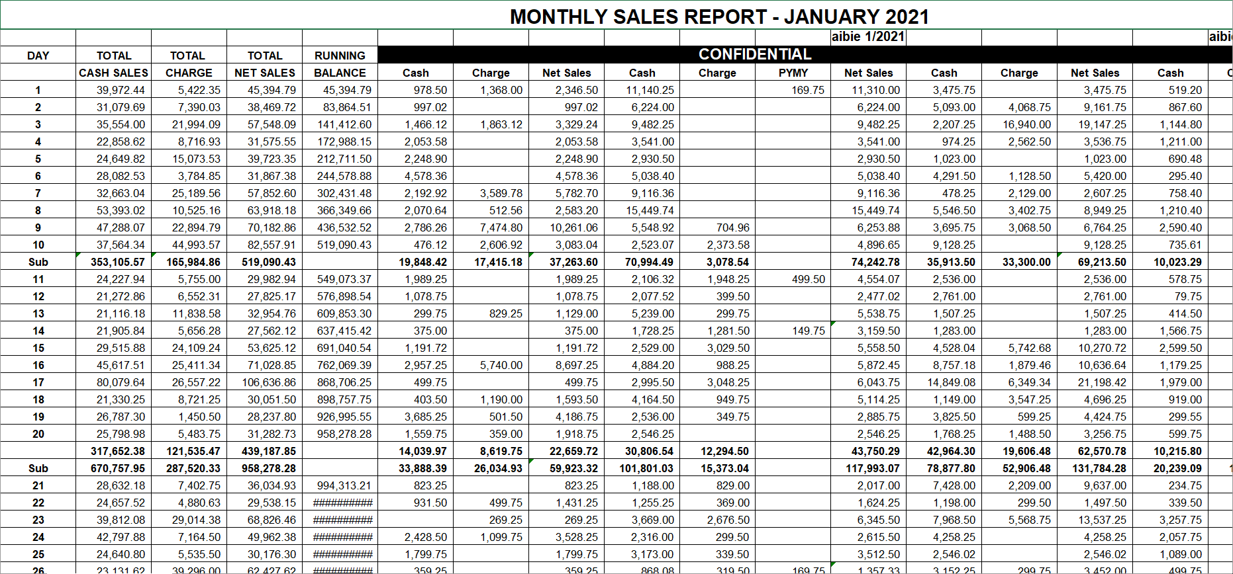Click running balance 244,578.88
Image resolution: width=1233 pixels, height=574 pixels.
click(x=340, y=176)
